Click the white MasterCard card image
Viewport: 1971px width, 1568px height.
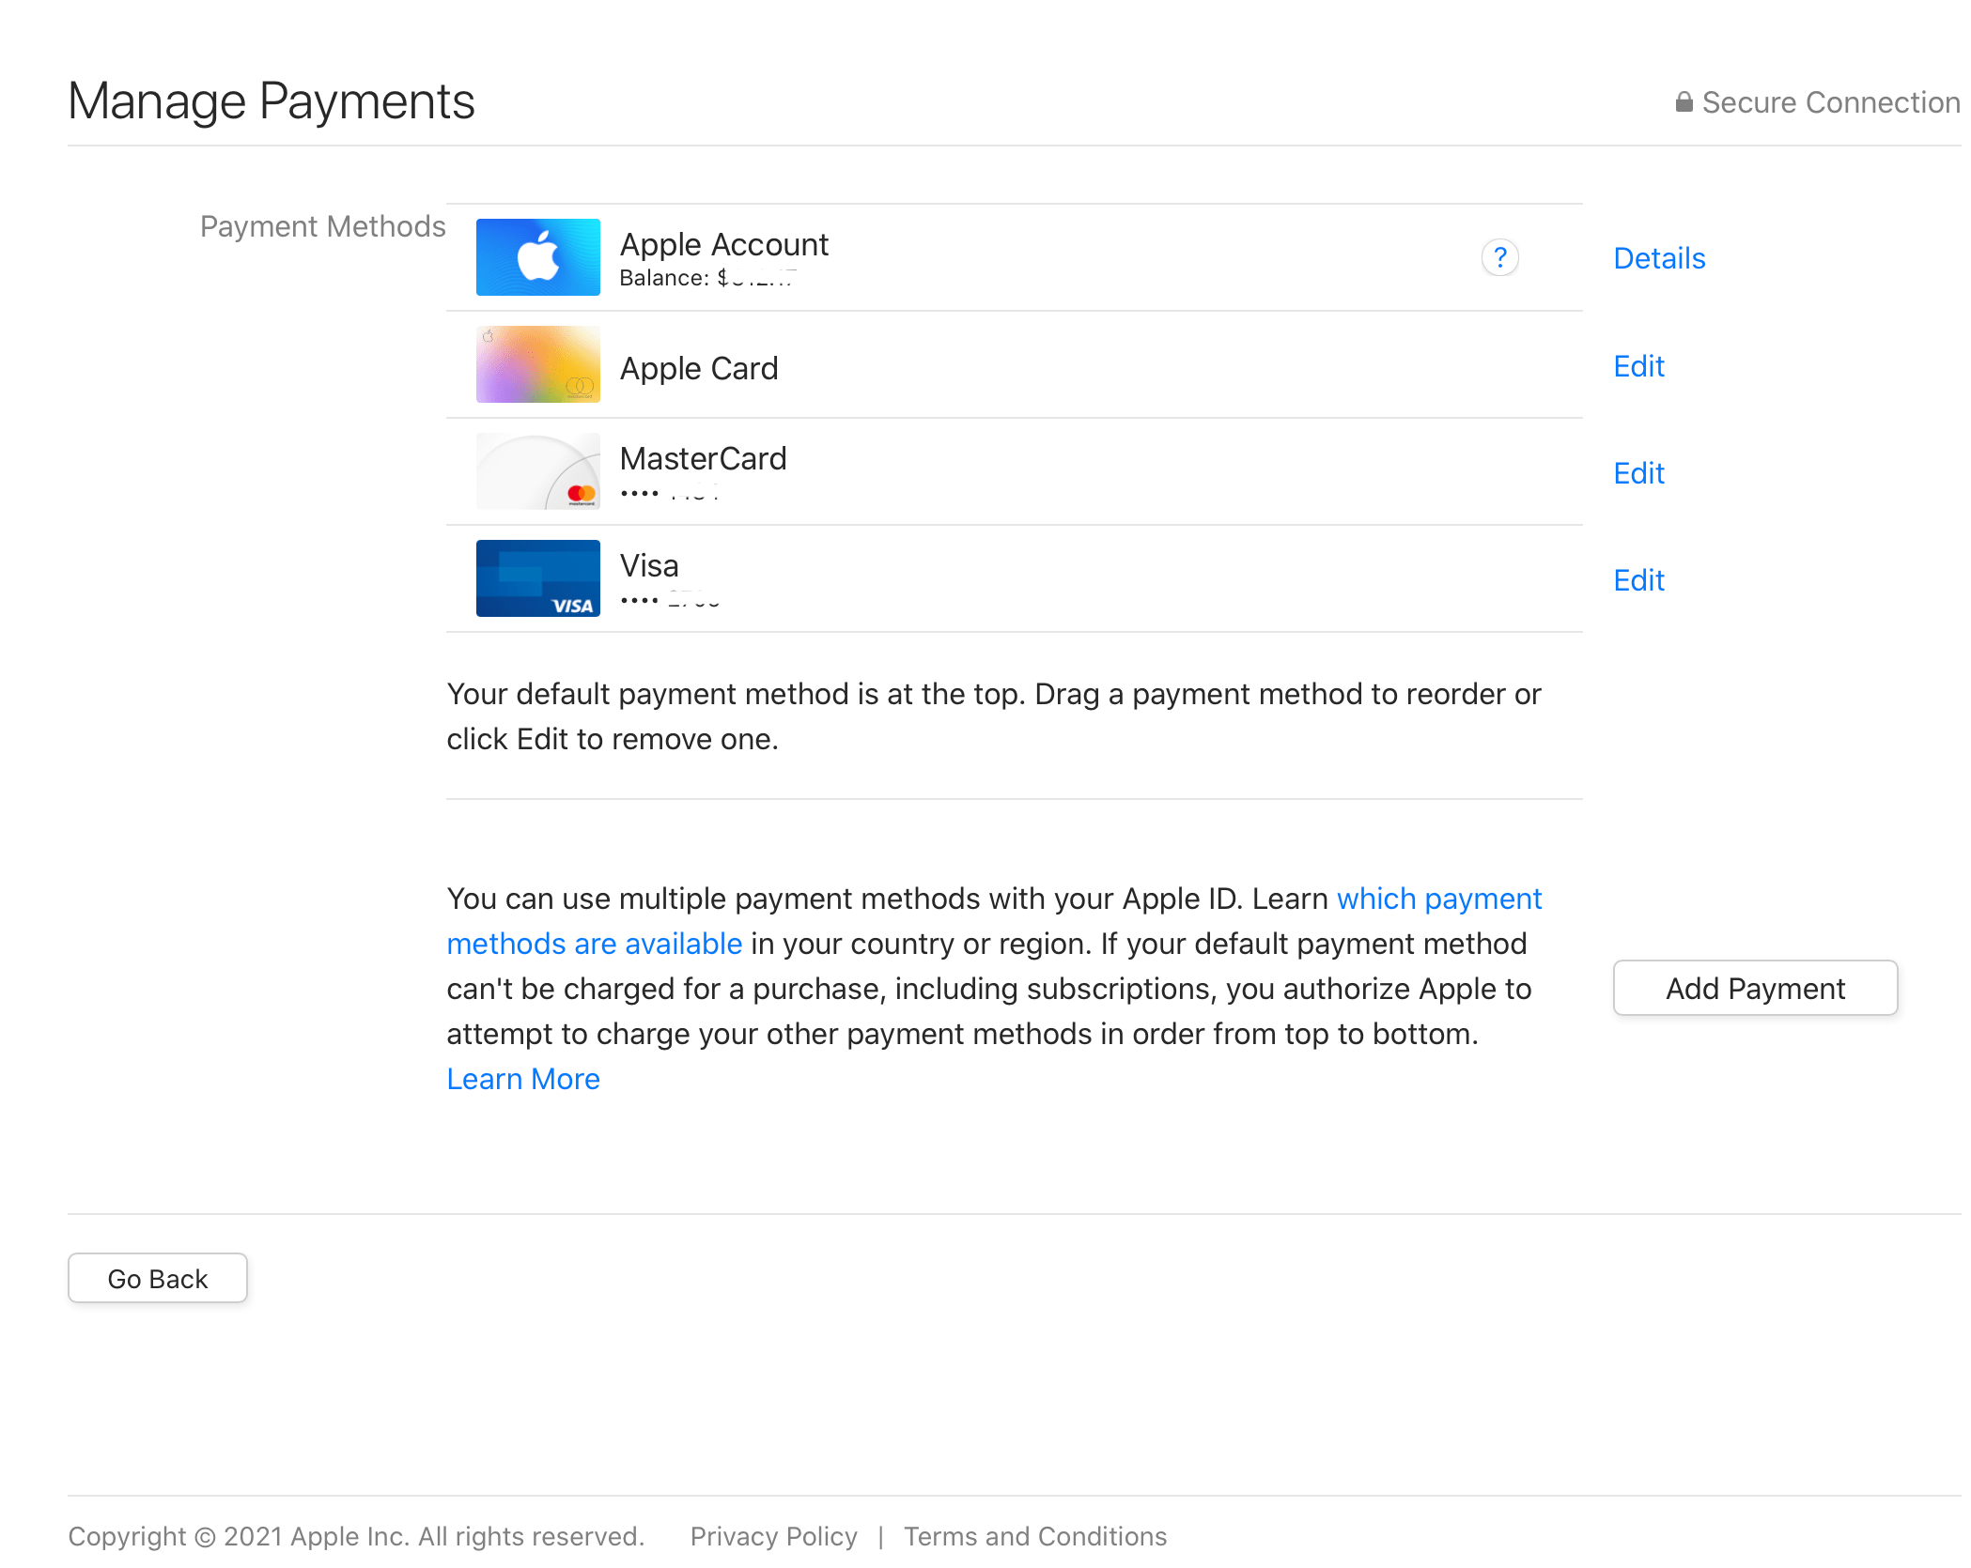537,471
